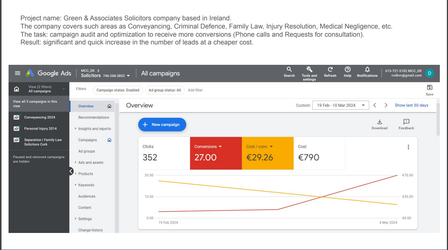This screenshot has width=448, height=250.
Task: Open Change history page
Action: click(90, 230)
